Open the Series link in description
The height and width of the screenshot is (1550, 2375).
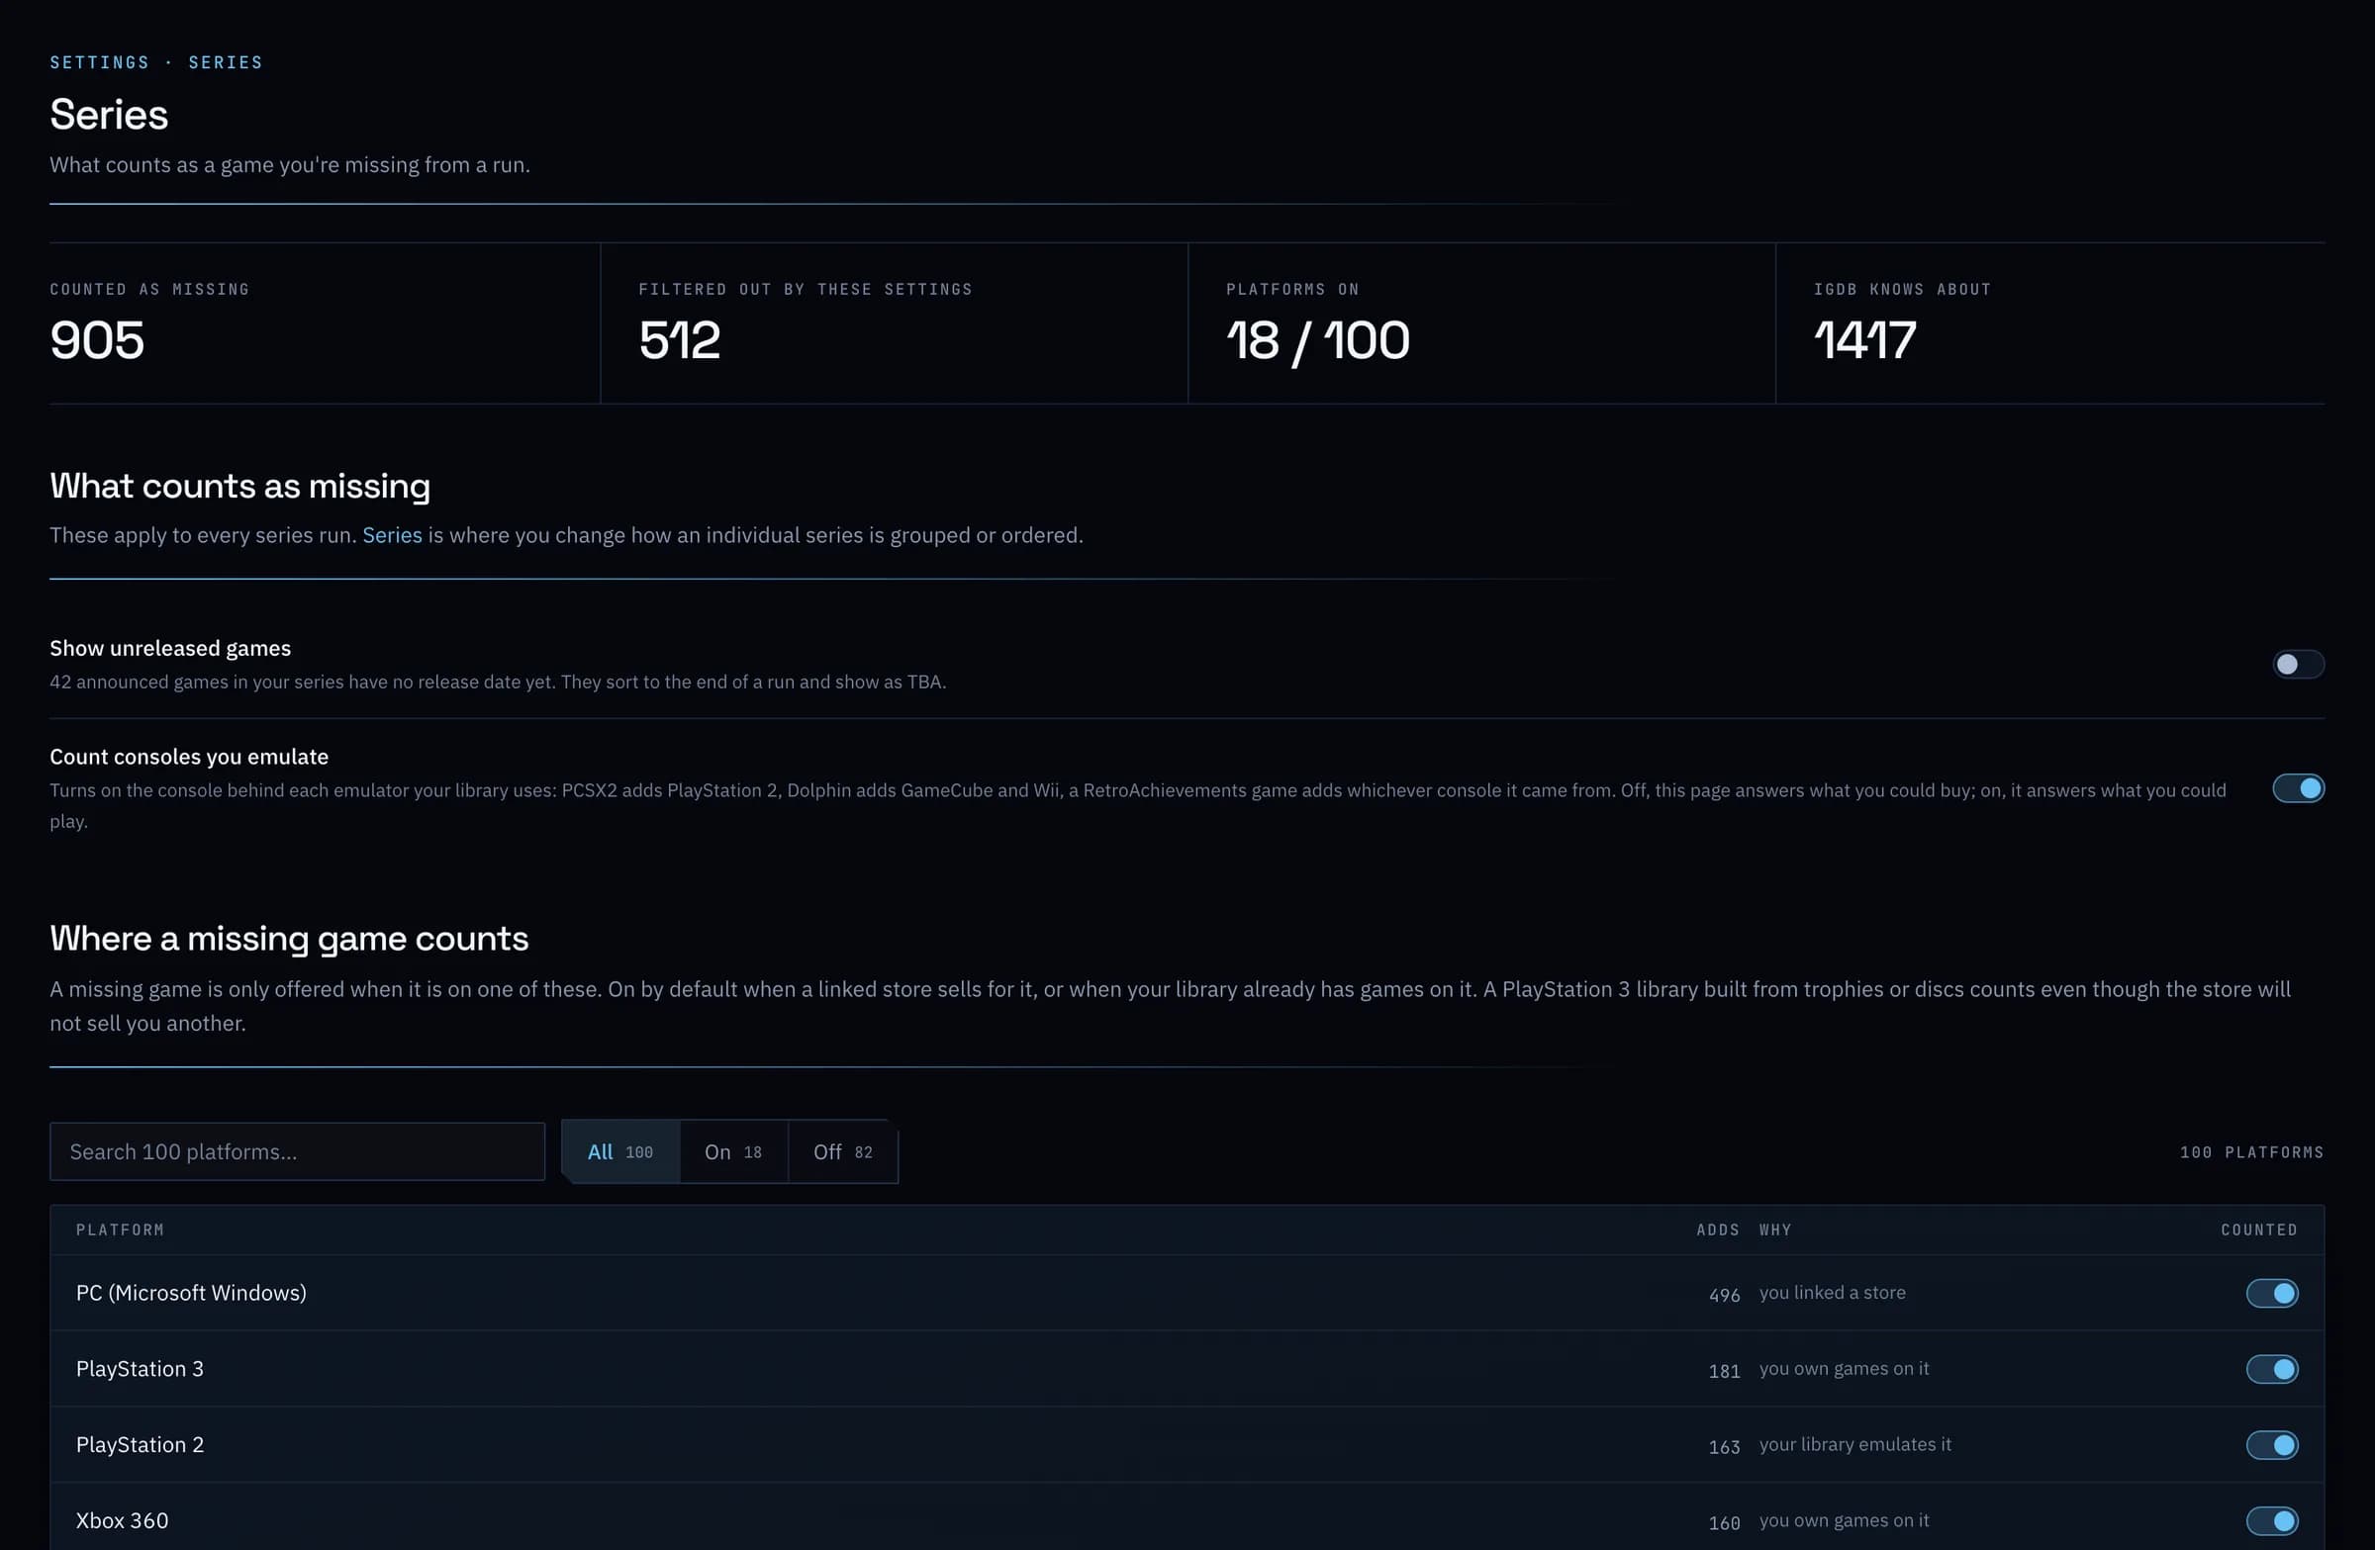(392, 534)
